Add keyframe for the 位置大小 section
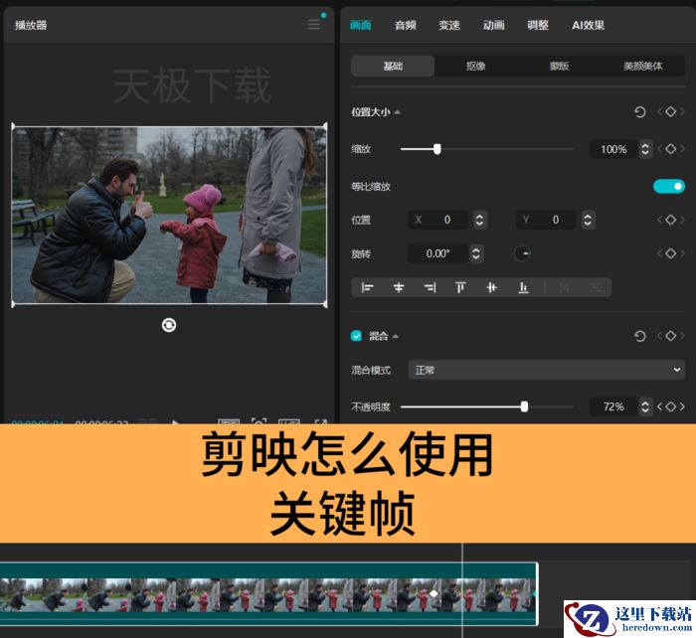The width and height of the screenshot is (696, 638). pyautogui.click(x=671, y=112)
